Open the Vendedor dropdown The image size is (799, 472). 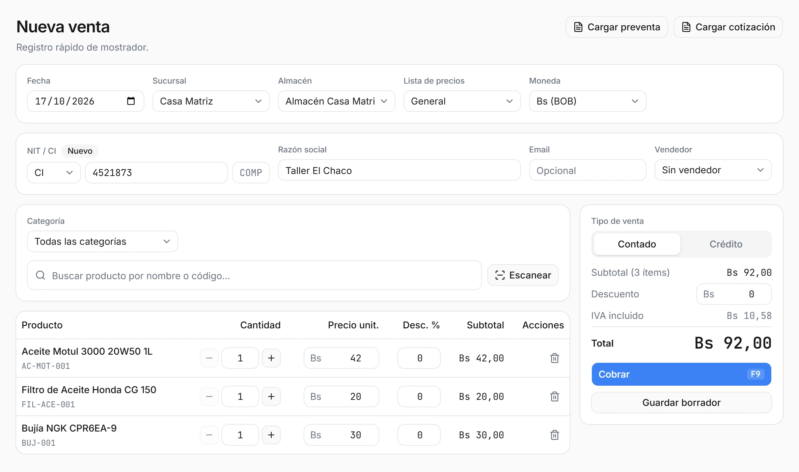(713, 170)
